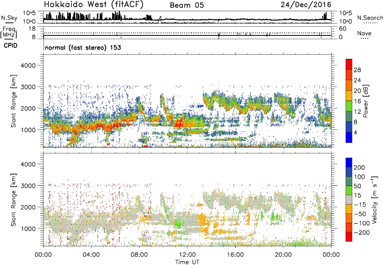Click the power panel 'Slant Range [km]' label

pyautogui.click(x=13, y=101)
